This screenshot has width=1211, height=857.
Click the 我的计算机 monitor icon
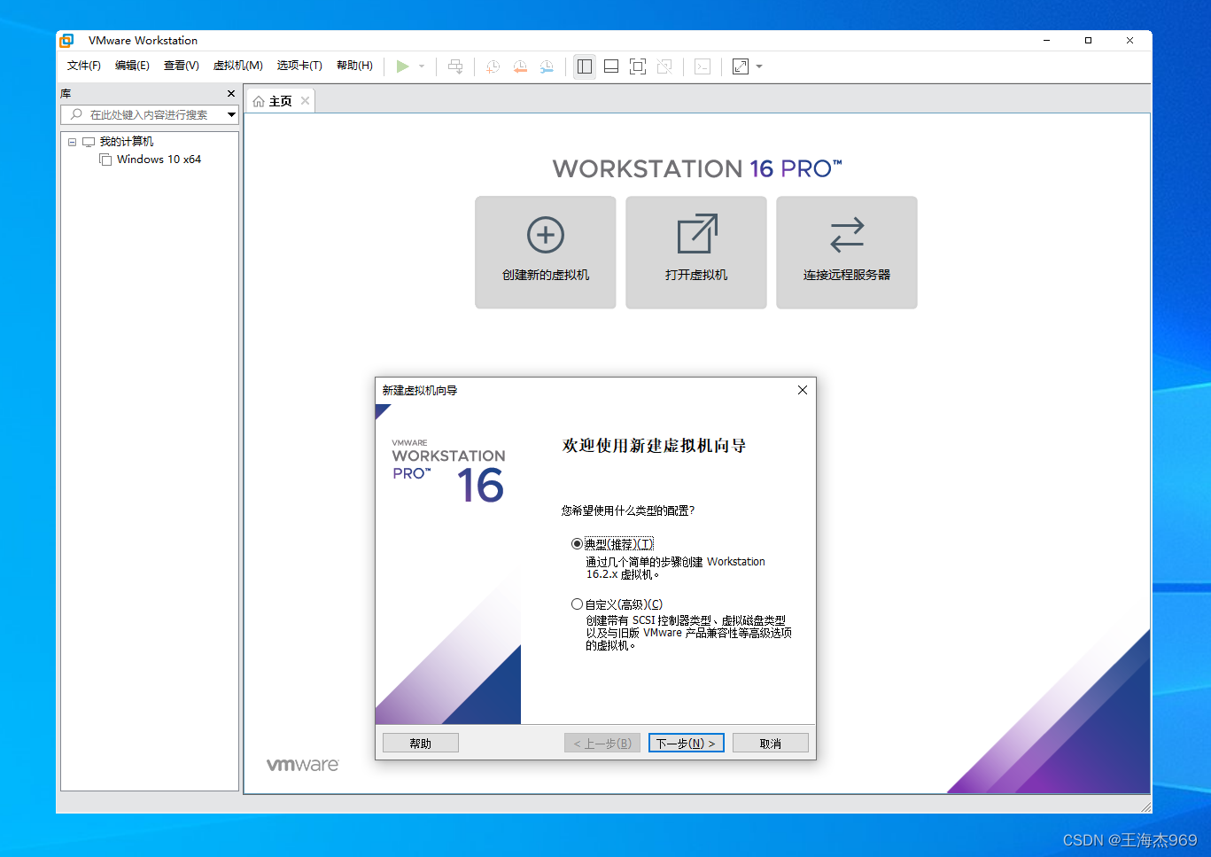tap(89, 142)
